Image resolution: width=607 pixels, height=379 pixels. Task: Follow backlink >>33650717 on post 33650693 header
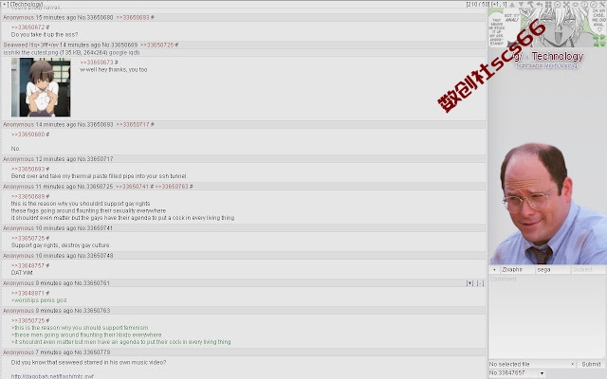(133, 124)
